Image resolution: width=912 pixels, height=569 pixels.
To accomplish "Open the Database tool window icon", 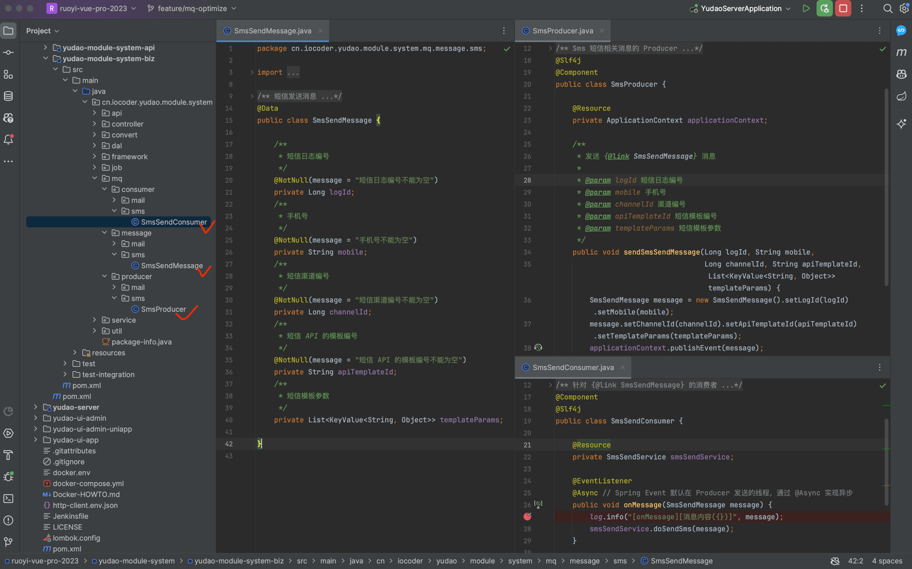I will click(x=9, y=96).
